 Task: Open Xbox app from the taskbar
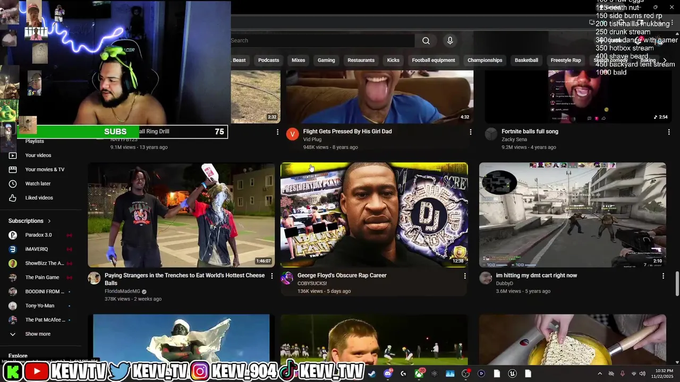(x=419, y=374)
